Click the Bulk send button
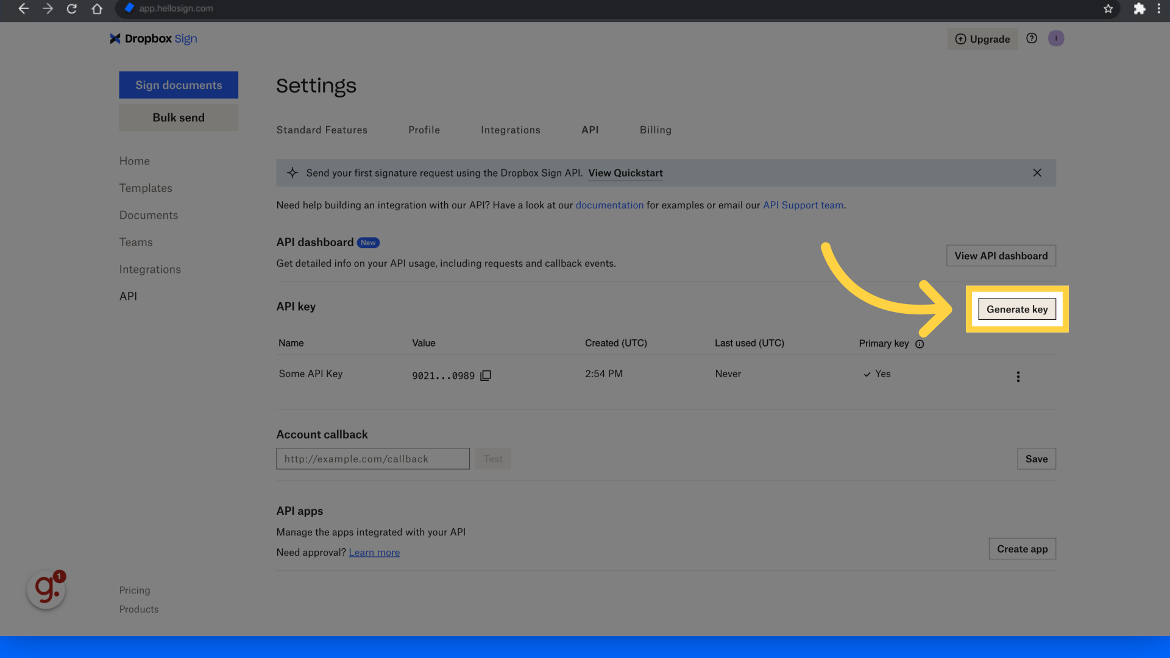Screen dimensions: 1170x658 (x=179, y=118)
